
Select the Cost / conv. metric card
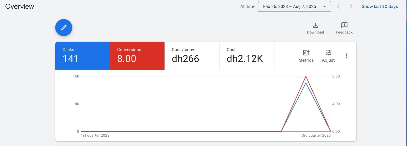[x=192, y=56]
